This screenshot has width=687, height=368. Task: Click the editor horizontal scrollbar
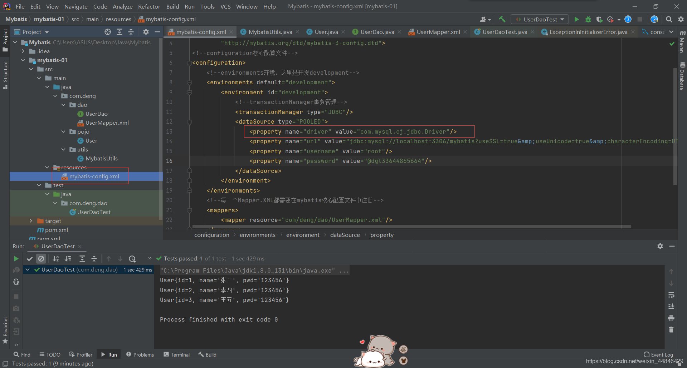pos(411,227)
